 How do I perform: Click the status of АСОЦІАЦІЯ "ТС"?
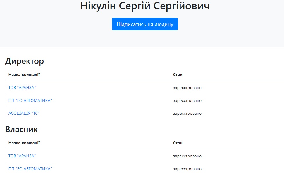coord(187,114)
